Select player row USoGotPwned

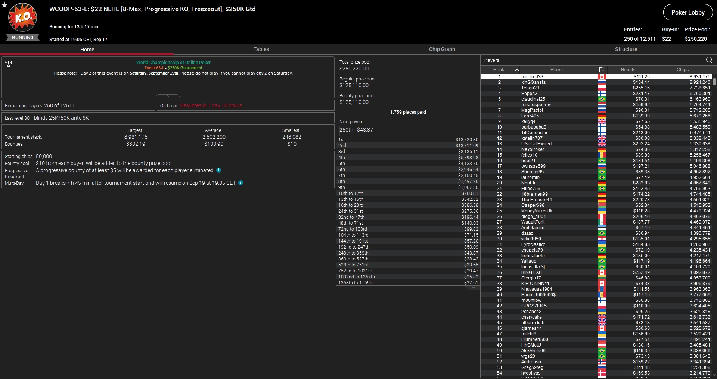(x=596, y=144)
